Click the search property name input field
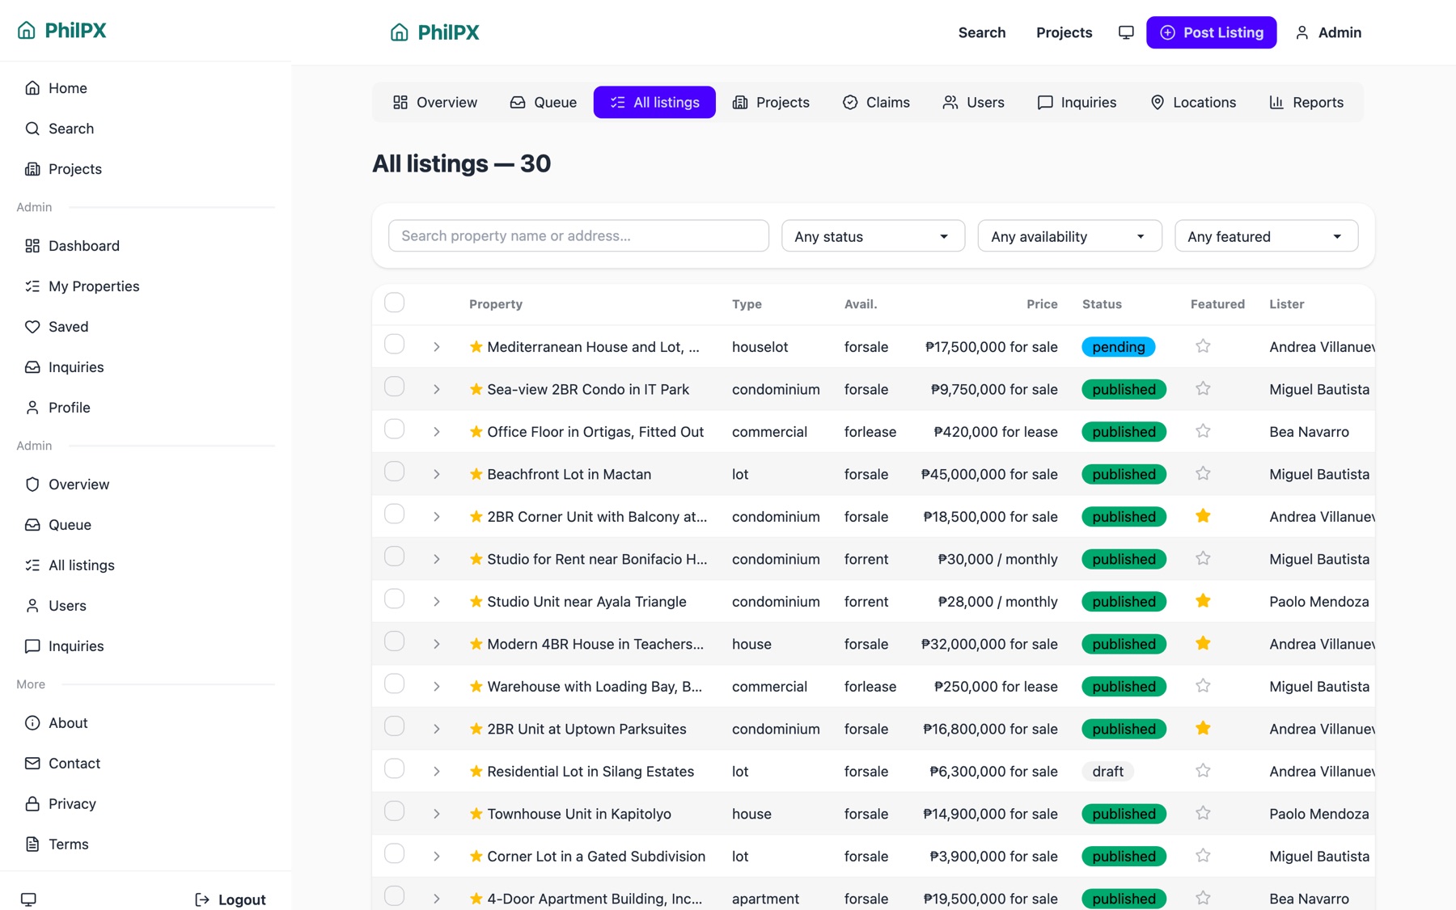The image size is (1456, 910). click(x=578, y=236)
